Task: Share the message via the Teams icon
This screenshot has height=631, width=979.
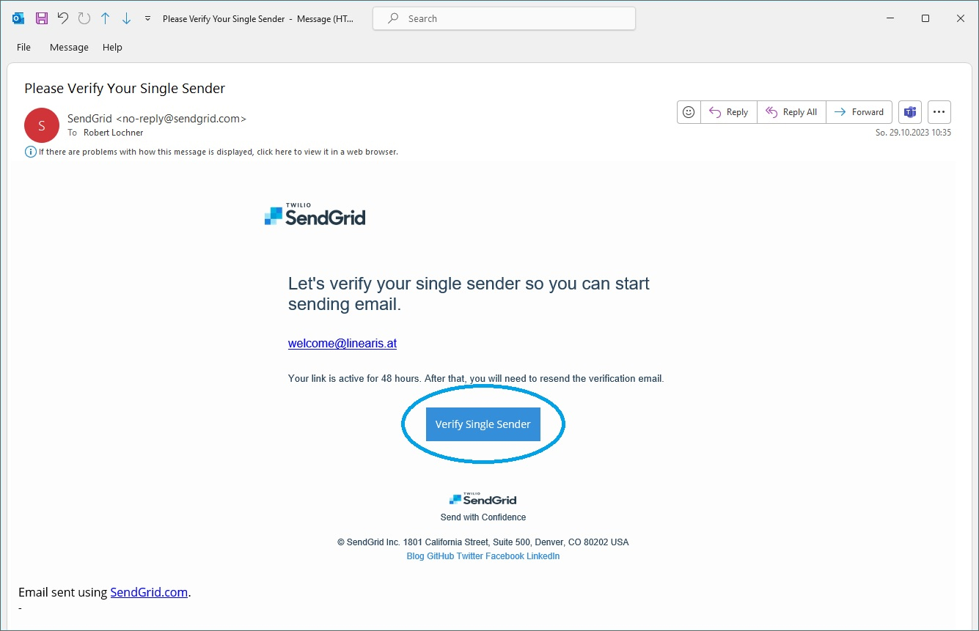Action: point(910,112)
